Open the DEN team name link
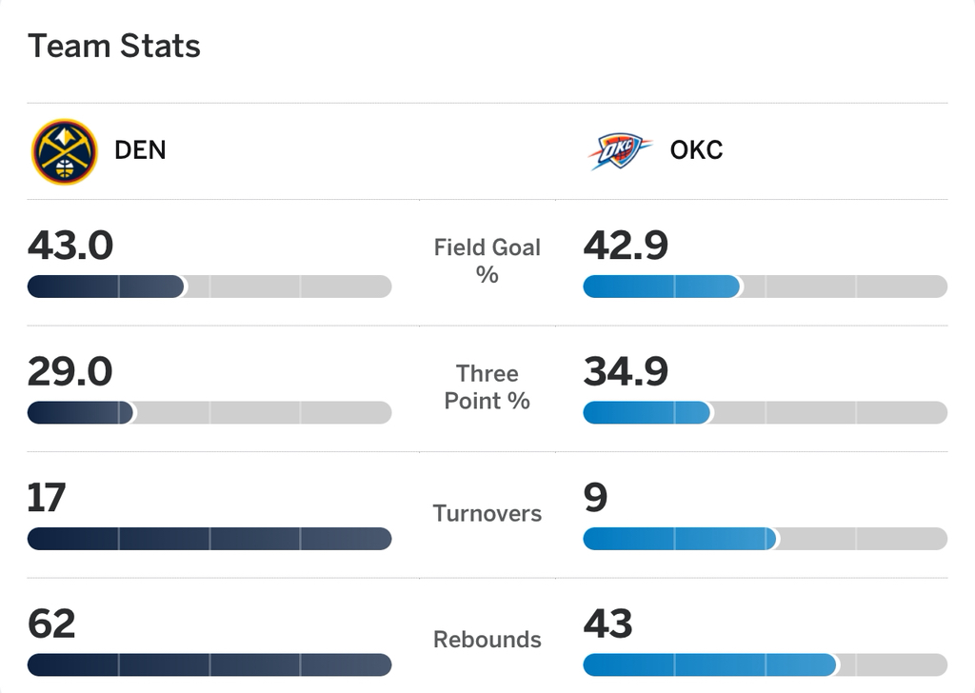This screenshot has width=975, height=693. click(x=140, y=150)
